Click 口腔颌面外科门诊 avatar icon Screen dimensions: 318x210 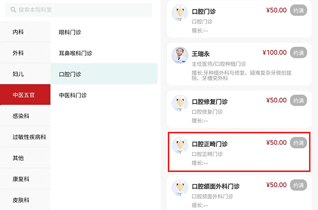(180, 188)
